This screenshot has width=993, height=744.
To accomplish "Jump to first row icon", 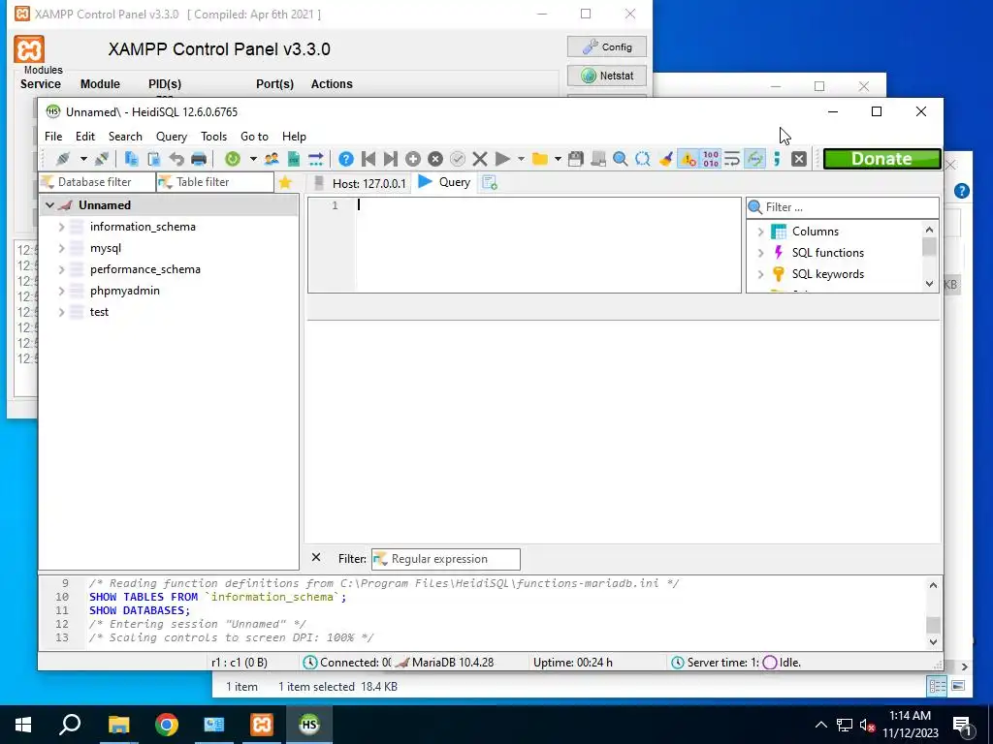I will click(x=368, y=159).
